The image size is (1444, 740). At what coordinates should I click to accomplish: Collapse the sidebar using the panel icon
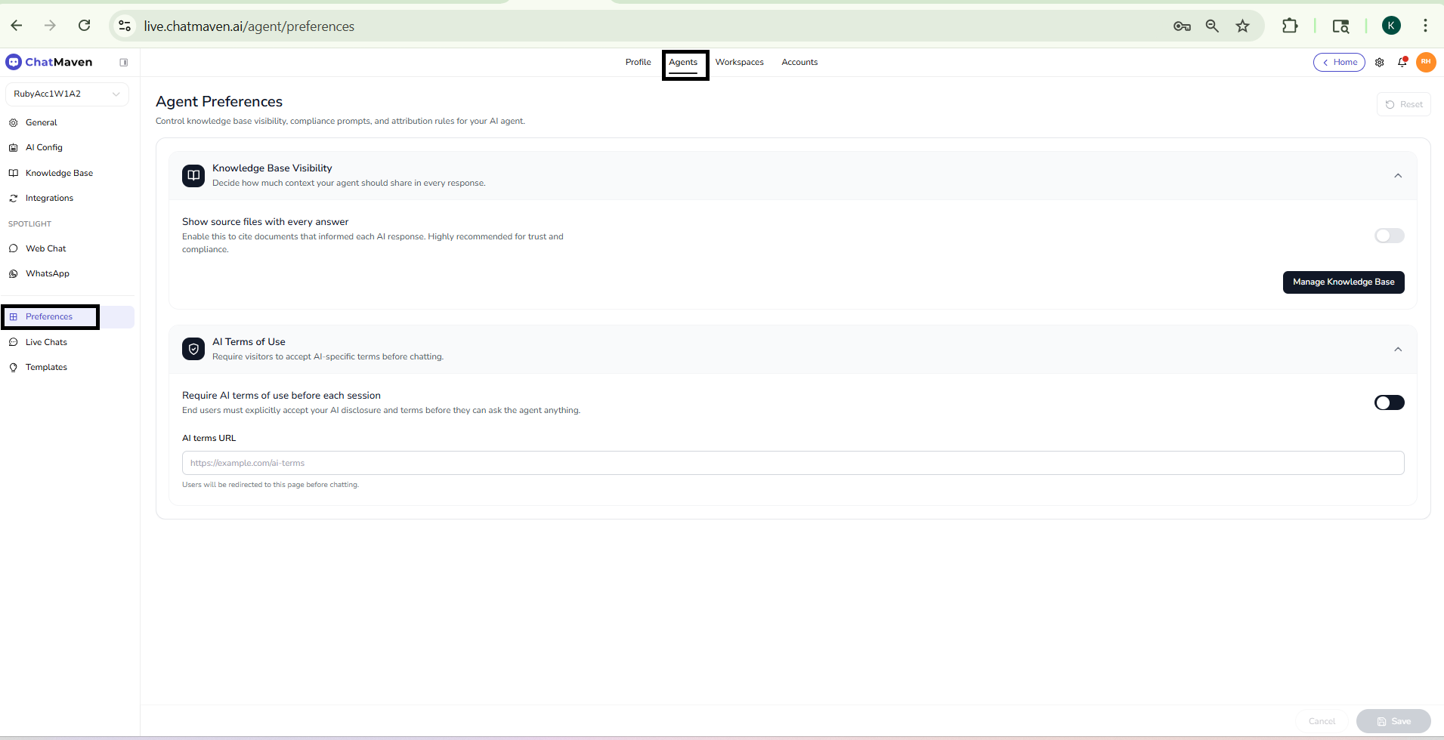(x=124, y=63)
